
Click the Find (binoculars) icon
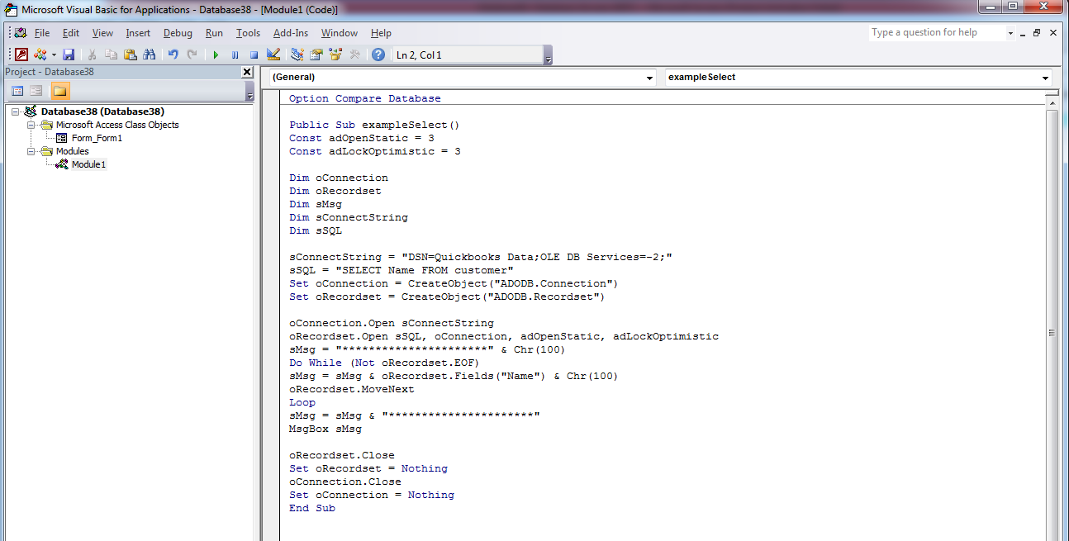coord(150,55)
